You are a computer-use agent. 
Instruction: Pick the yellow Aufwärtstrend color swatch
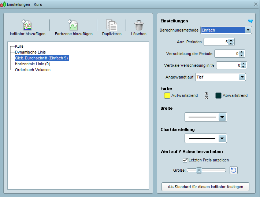167,96
